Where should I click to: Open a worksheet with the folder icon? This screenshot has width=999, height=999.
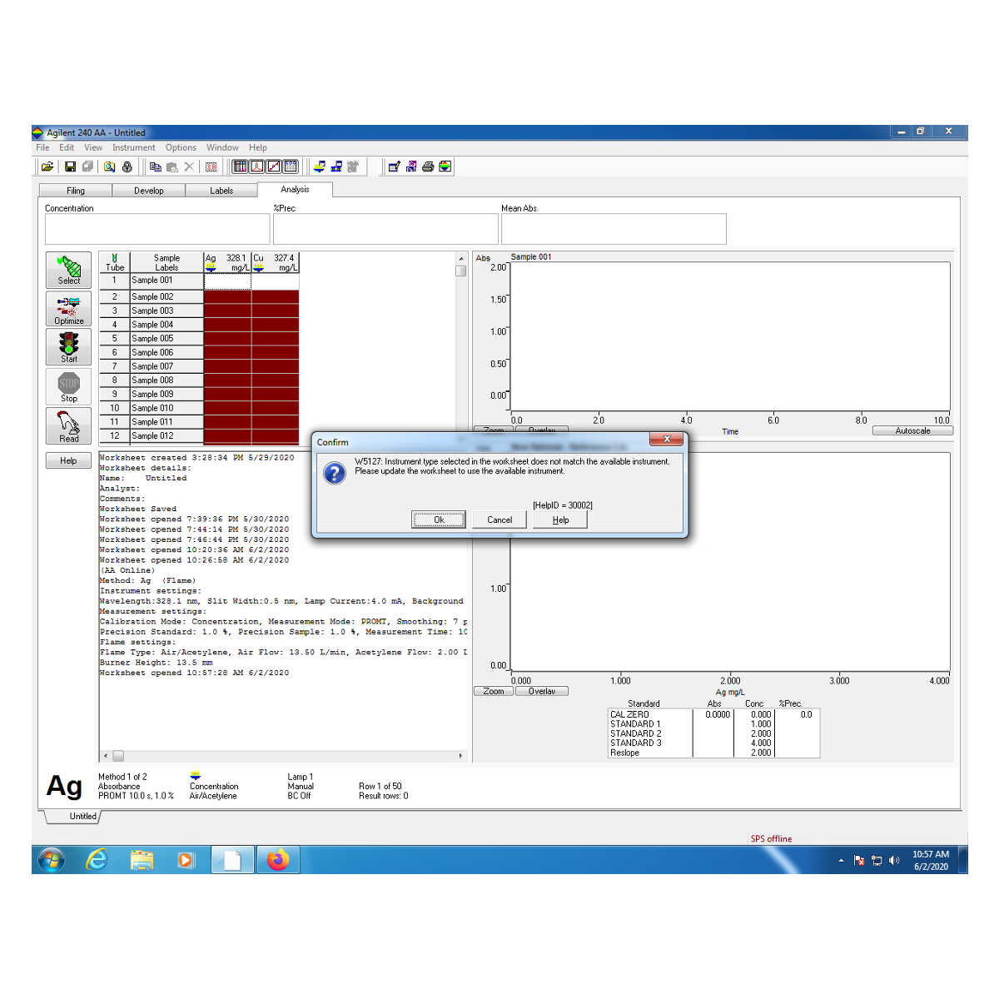pyautogui.click(x=47, y=166)
